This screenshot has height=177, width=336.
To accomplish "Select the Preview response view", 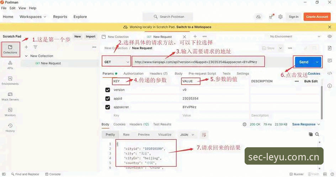I will point(144,135).
